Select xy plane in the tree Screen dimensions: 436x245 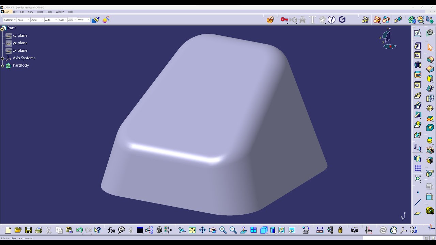(x=20, y=35)
